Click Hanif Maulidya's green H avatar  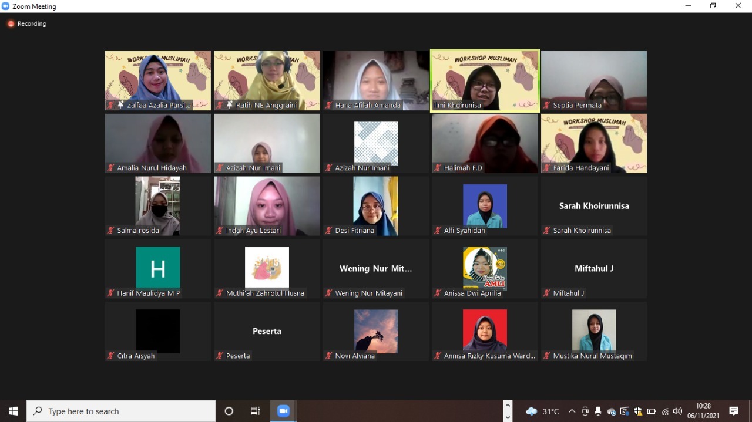tap(157, 268)
